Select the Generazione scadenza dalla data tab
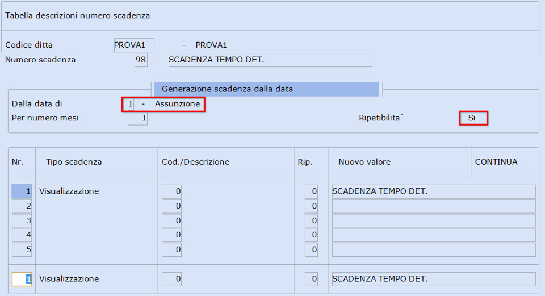 click(267, 89)
